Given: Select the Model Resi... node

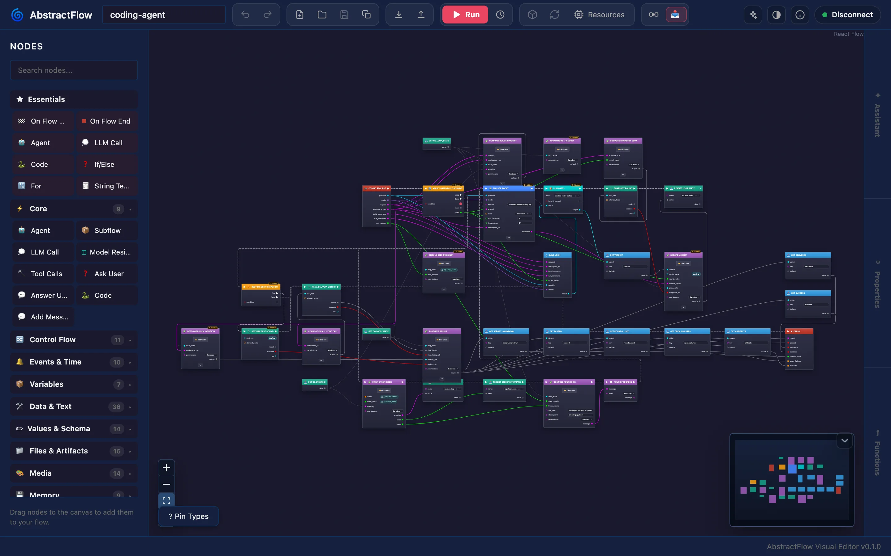Looking at the screenshot, I should pyautogui.click(x=107, y=252).
